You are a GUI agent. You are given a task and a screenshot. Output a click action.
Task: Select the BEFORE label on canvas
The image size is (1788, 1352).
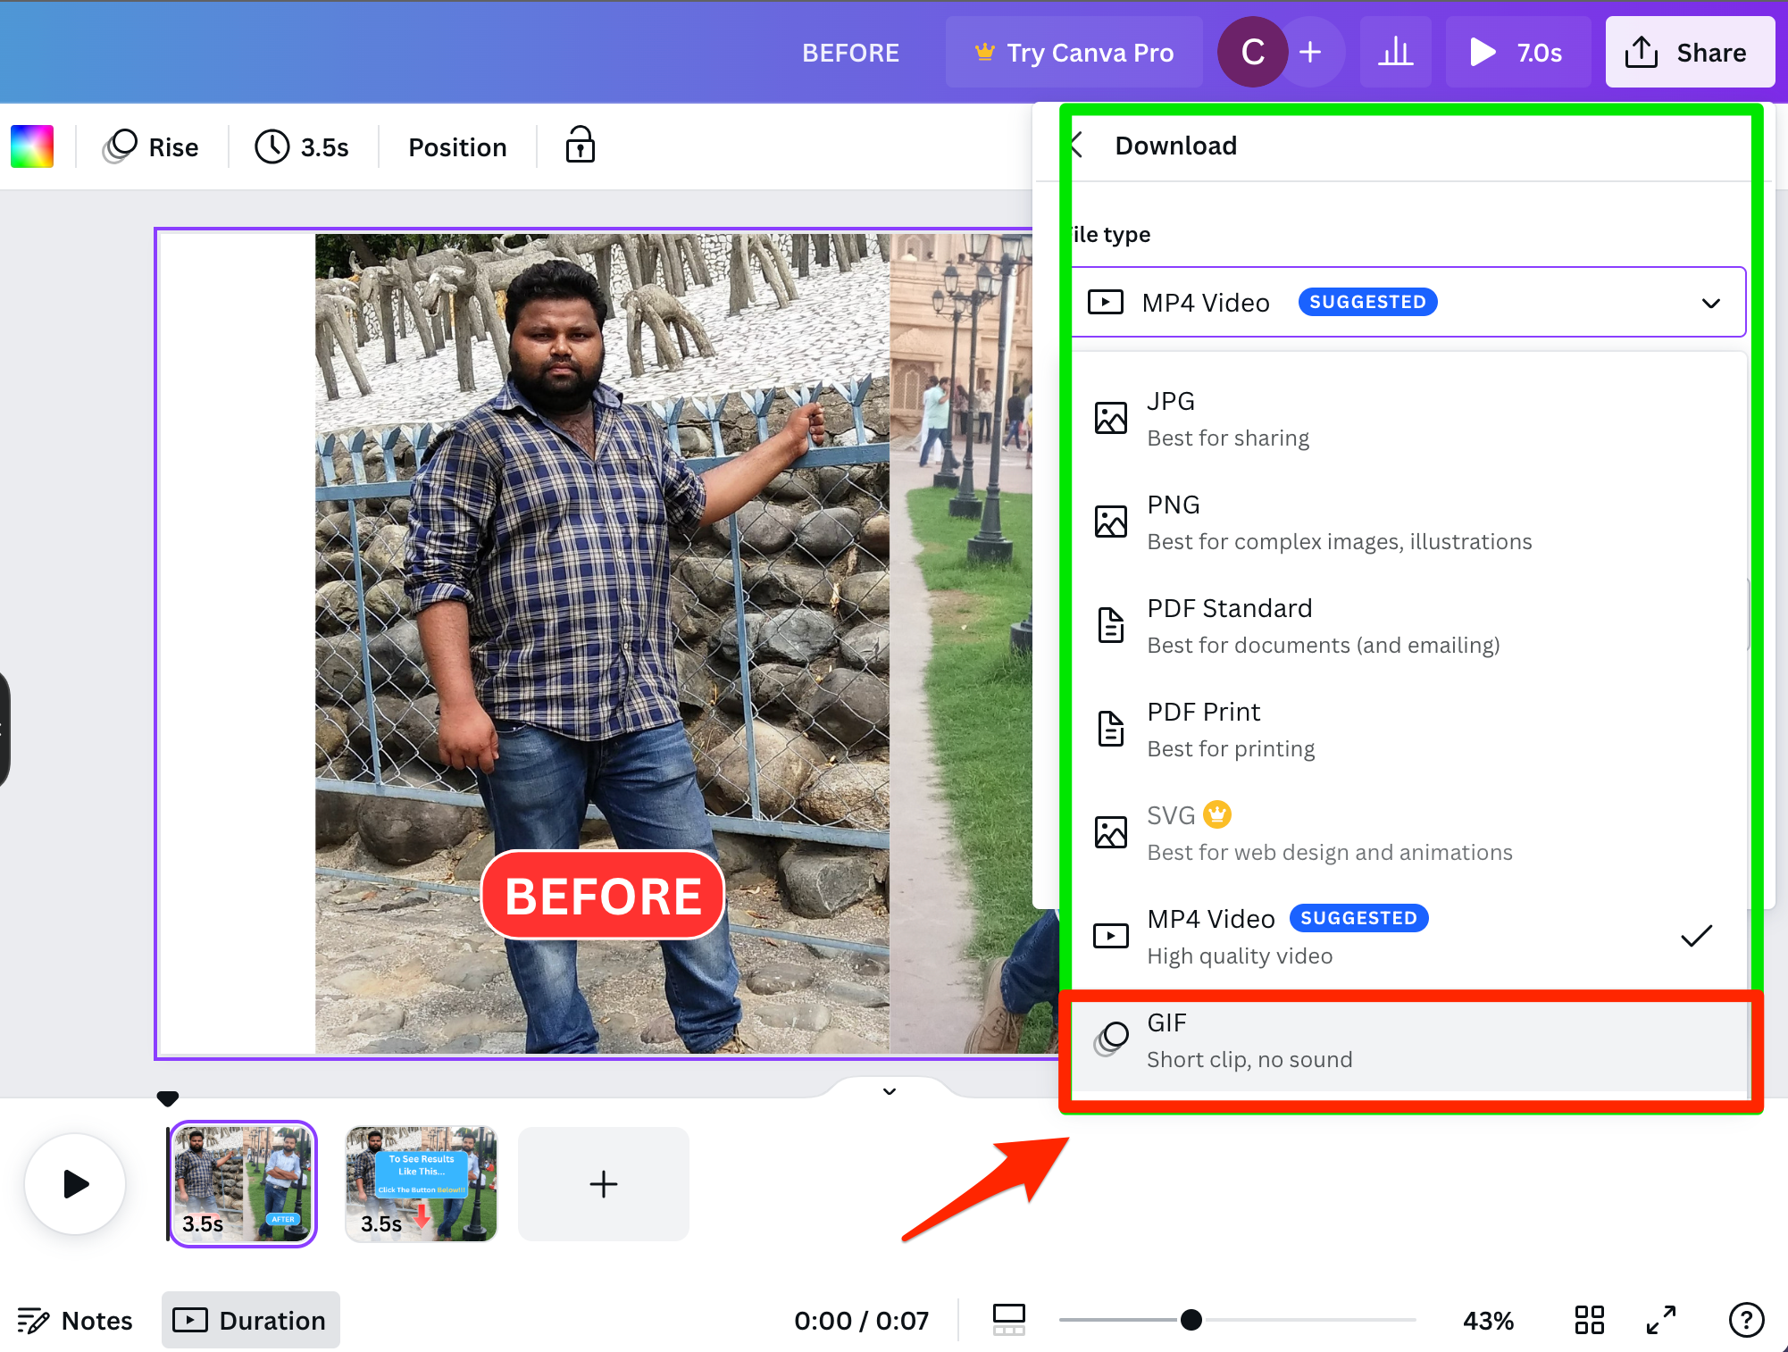click(x=603, y=895)
